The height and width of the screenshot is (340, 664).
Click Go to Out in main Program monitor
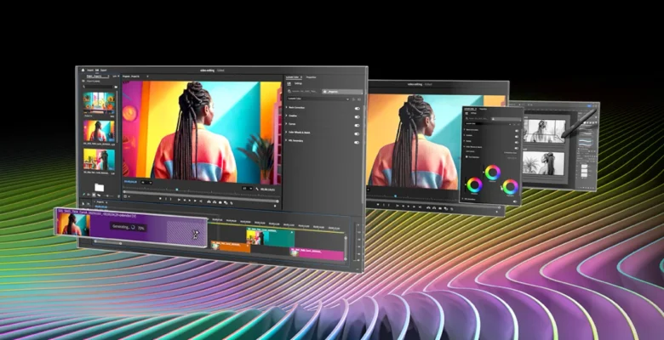201,201
